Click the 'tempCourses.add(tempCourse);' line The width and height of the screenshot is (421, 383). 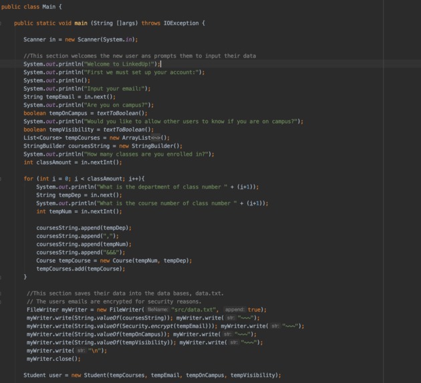(81, 269)
